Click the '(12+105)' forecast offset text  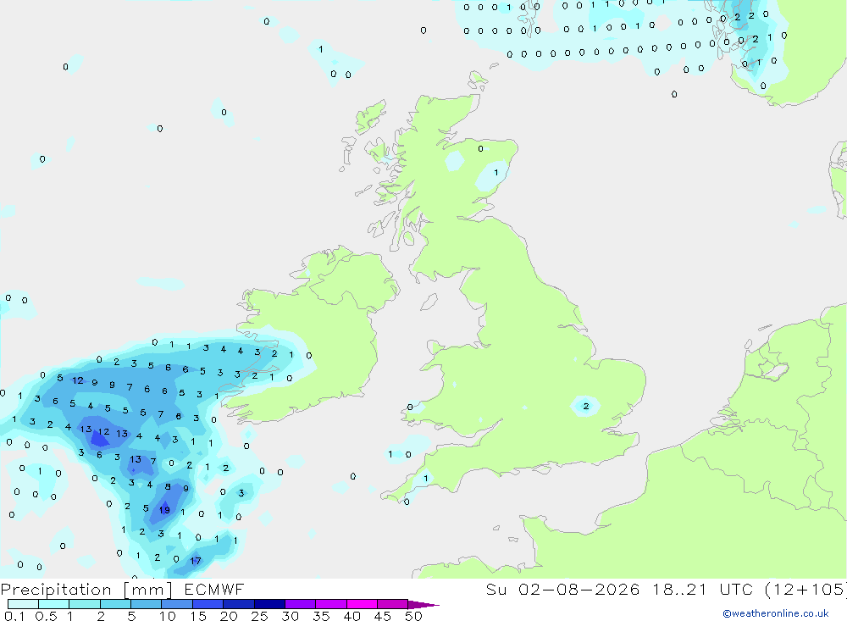(x=806, y=589)
